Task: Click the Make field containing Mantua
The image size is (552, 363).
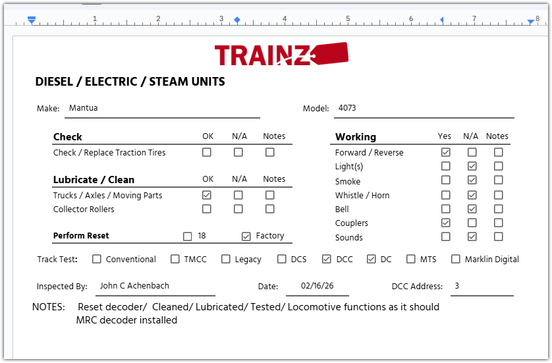Action: pos(162,109)
